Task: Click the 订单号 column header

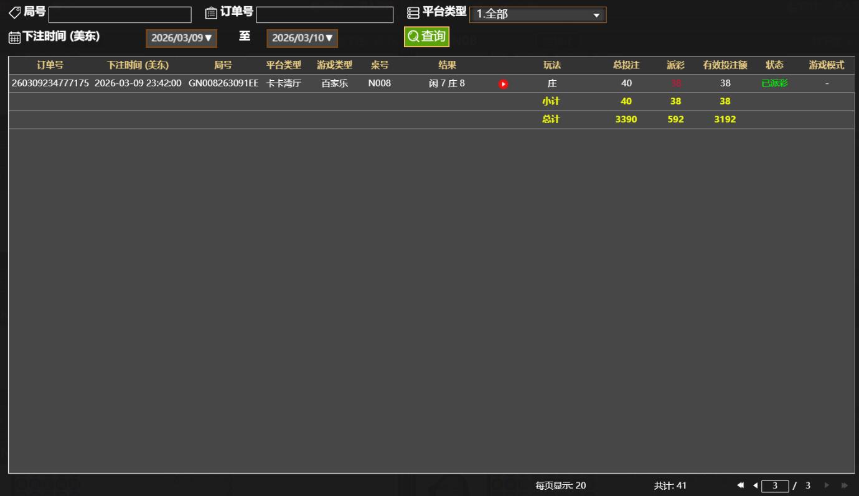Action: 50,65
